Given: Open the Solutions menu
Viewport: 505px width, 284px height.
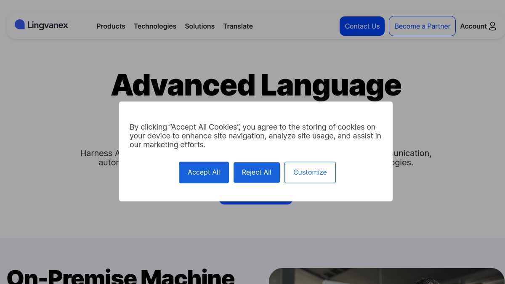Looking at the screenshot, I should 199,26.
